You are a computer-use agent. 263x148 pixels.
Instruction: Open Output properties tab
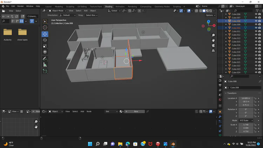[x=220, y=86]
